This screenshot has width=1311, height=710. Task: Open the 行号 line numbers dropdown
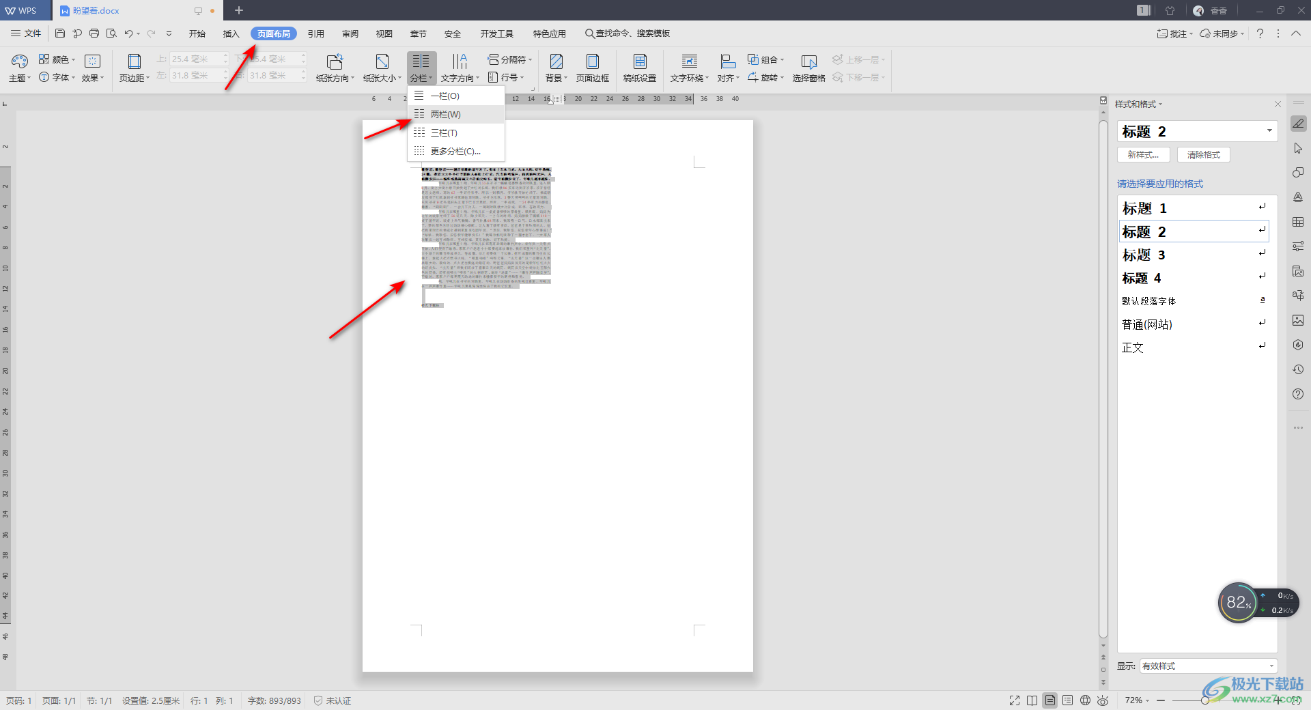[x=506, y=77]
